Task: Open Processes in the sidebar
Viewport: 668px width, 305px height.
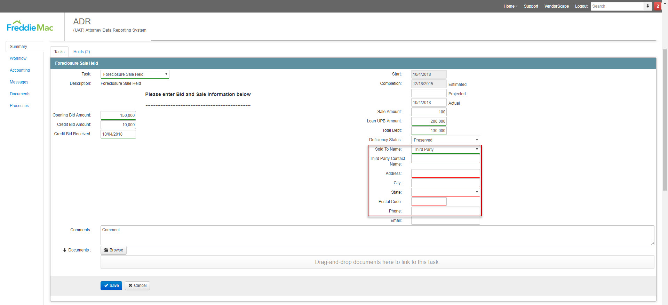Action: tap(19, 106)
